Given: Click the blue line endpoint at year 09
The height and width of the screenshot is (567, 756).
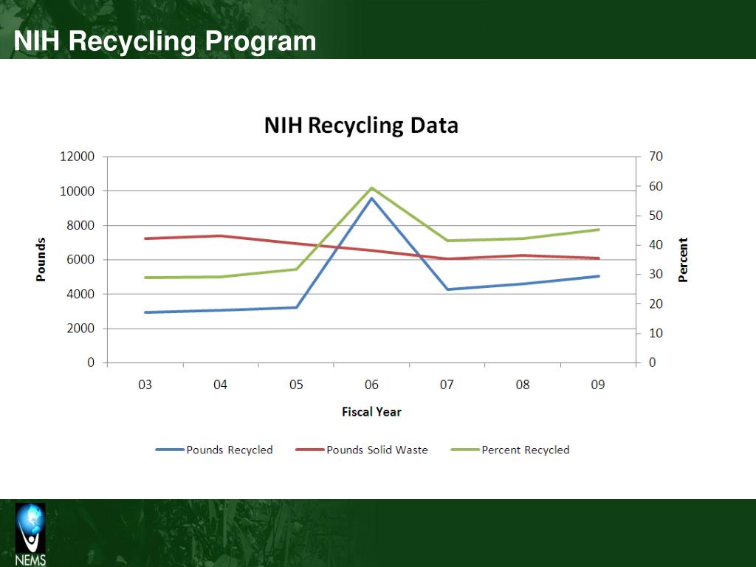Looking at the screenshot, I should pos(598,276).
